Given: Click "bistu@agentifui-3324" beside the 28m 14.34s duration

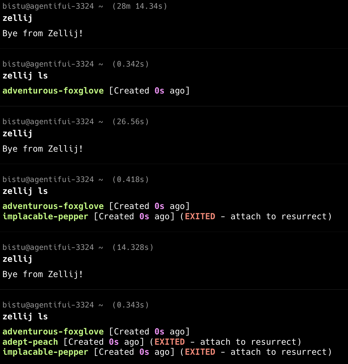Looking at the screenshot, I should pos(48,6).
